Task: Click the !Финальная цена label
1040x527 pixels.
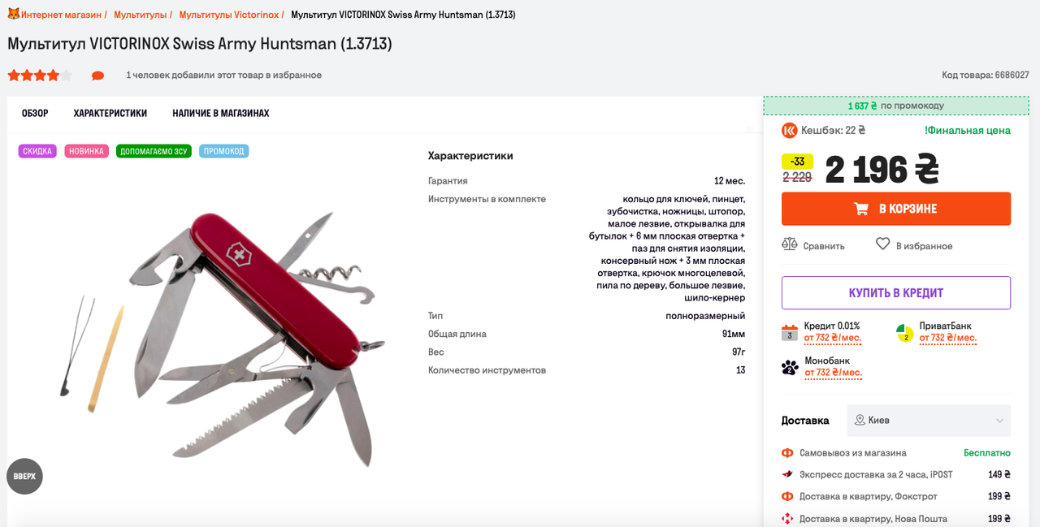Action: pos(968,131)
